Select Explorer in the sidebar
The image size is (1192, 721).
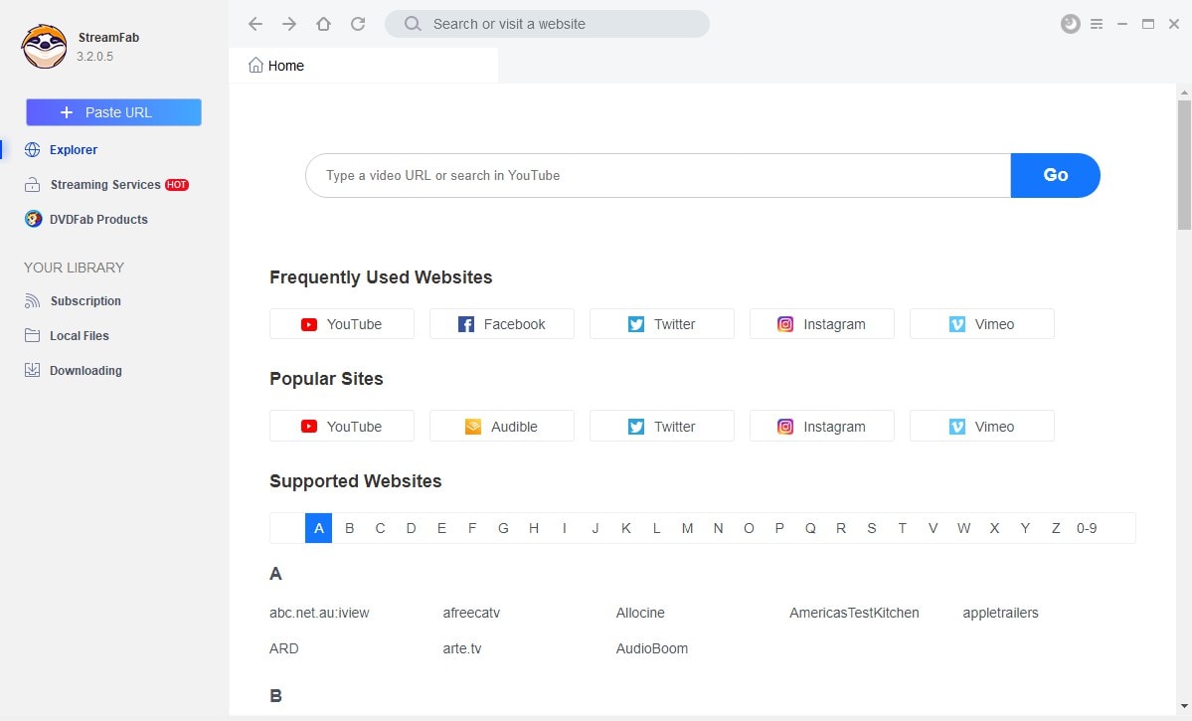point(73,150)
